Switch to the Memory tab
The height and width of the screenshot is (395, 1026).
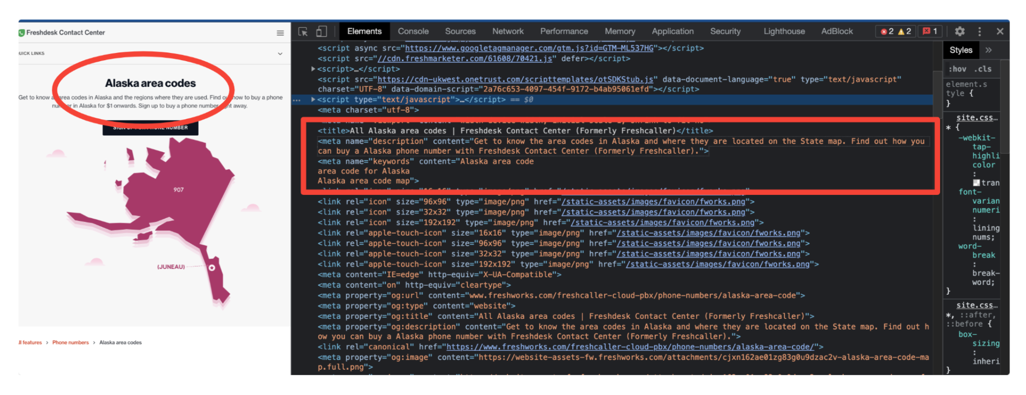pyautogui.click(x=620, y=31)
